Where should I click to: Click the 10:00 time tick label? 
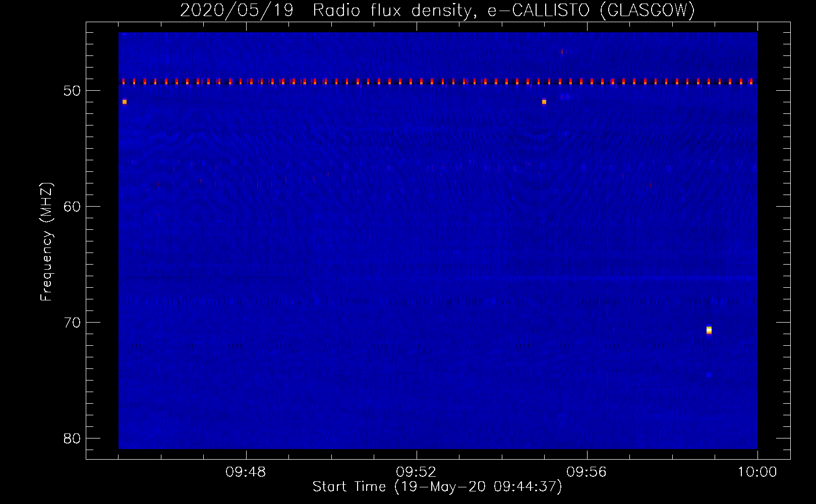tap(757, 472)
